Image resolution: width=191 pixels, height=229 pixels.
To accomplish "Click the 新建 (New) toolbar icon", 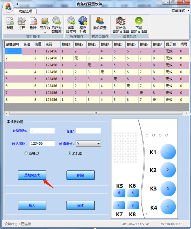I will point(10,23).
